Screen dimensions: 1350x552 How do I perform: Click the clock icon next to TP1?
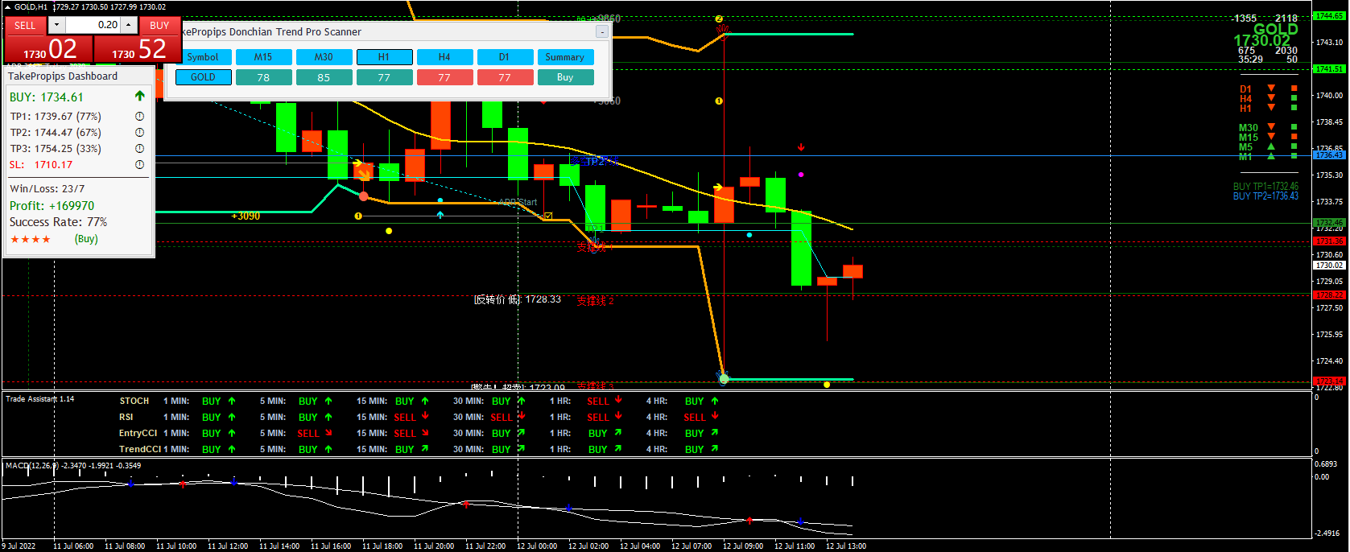coord(139,117)
